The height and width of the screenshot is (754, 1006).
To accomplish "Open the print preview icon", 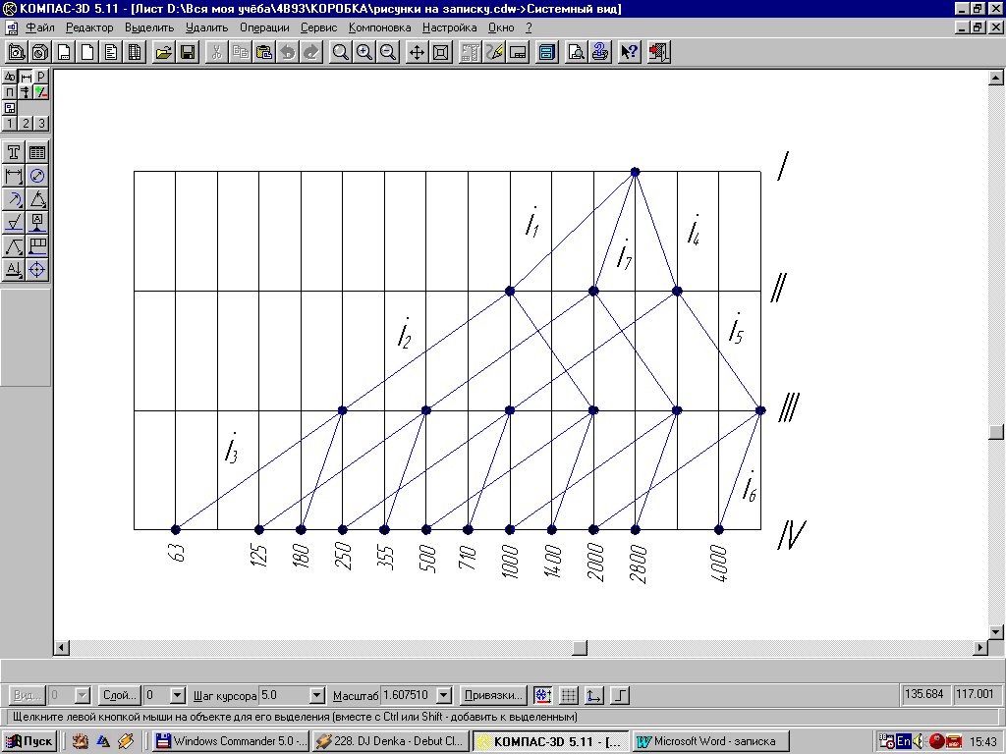I will pyautogui.click(x=576, y=52).
